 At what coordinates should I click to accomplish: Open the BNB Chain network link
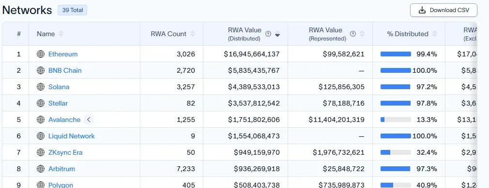[65, 70]
